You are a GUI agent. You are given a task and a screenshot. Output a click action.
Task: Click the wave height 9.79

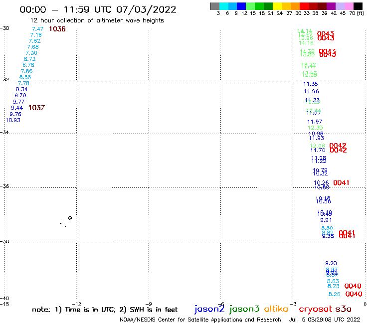[20, 96]
